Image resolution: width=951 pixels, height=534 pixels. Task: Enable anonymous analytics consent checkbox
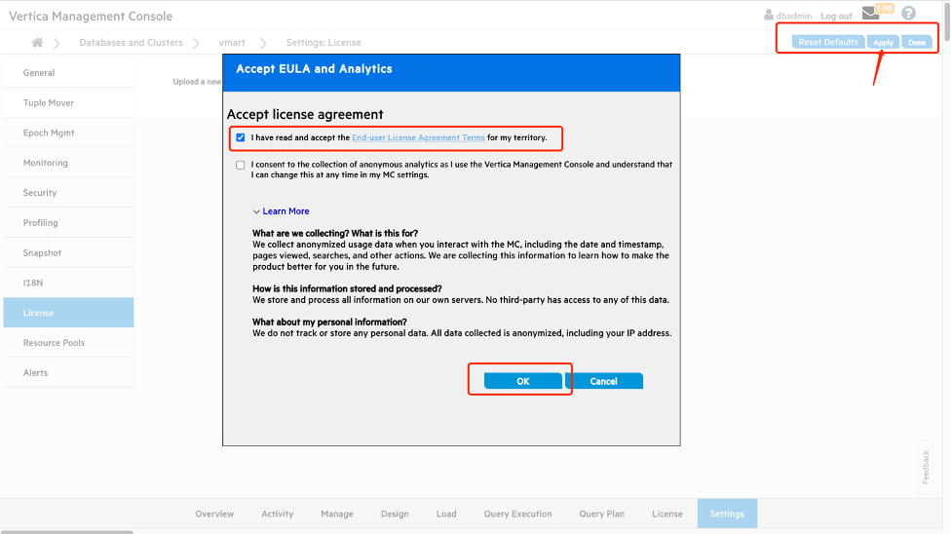pos(241,165)
